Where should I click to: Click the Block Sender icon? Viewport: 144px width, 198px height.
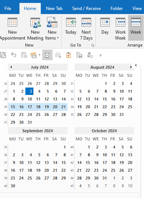click(x=90, y=55)
